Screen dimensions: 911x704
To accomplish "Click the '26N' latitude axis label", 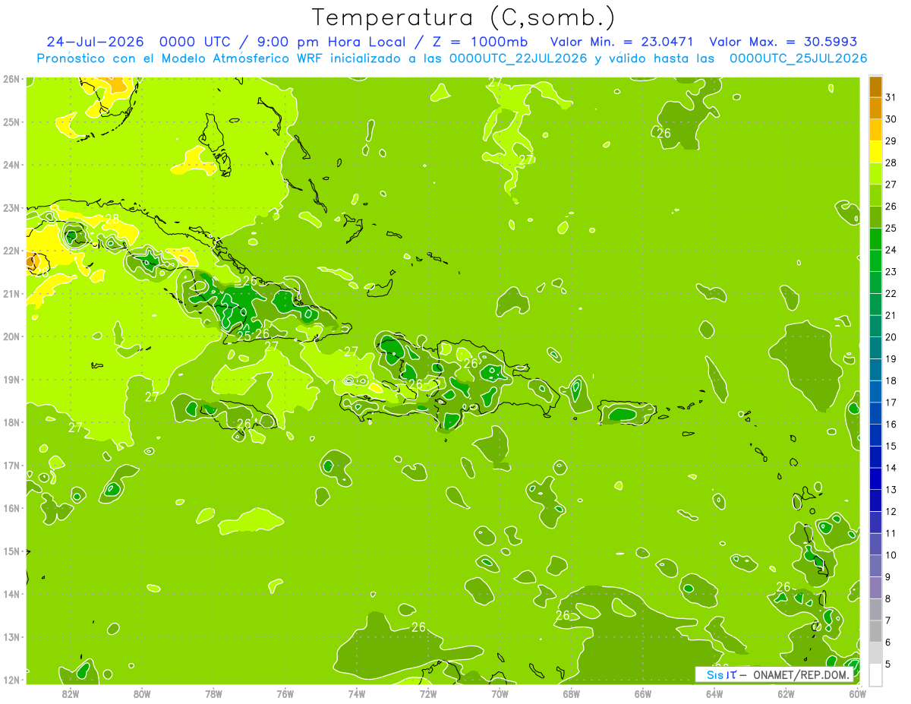I will coord(11,79).
